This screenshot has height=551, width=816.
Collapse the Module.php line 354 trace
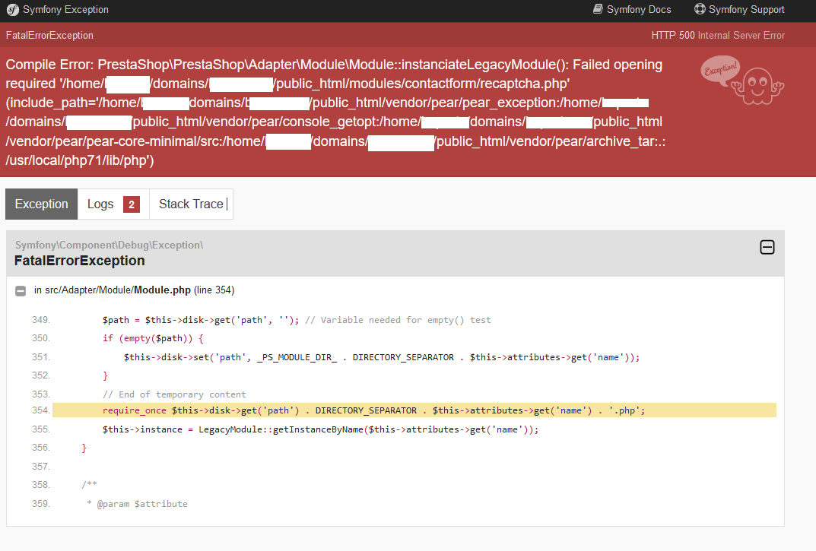[x=21, y=291]
